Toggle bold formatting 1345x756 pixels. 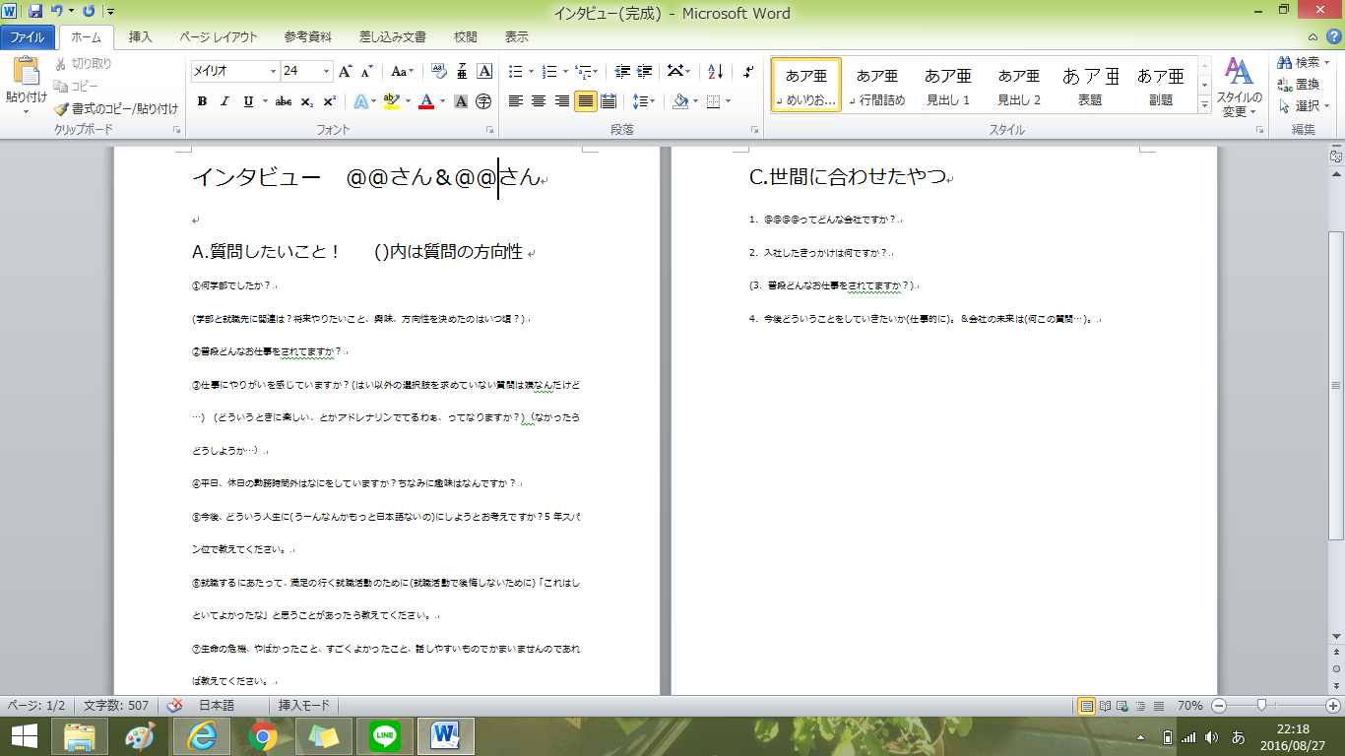[x=203, y=101]
